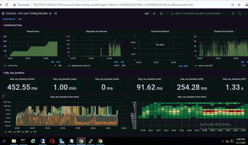Click the insecure site warning icon

click(14, 5)
